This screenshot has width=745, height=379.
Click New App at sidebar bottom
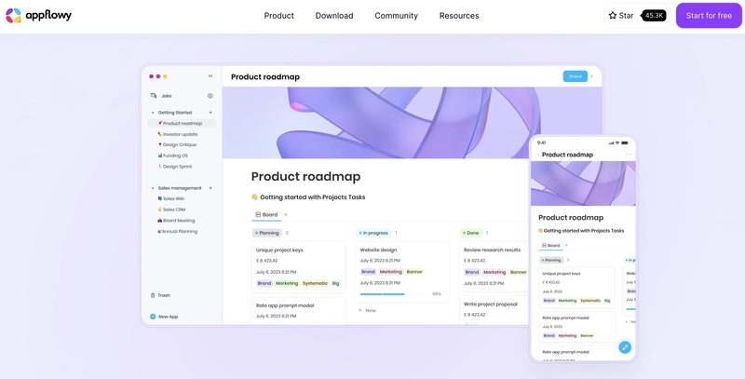[x=164, y=317]
